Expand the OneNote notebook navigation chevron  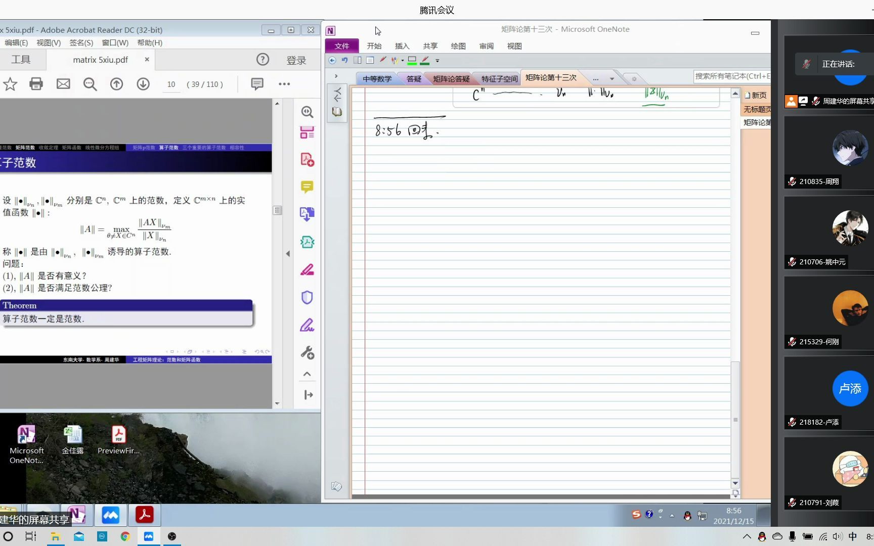336,76
